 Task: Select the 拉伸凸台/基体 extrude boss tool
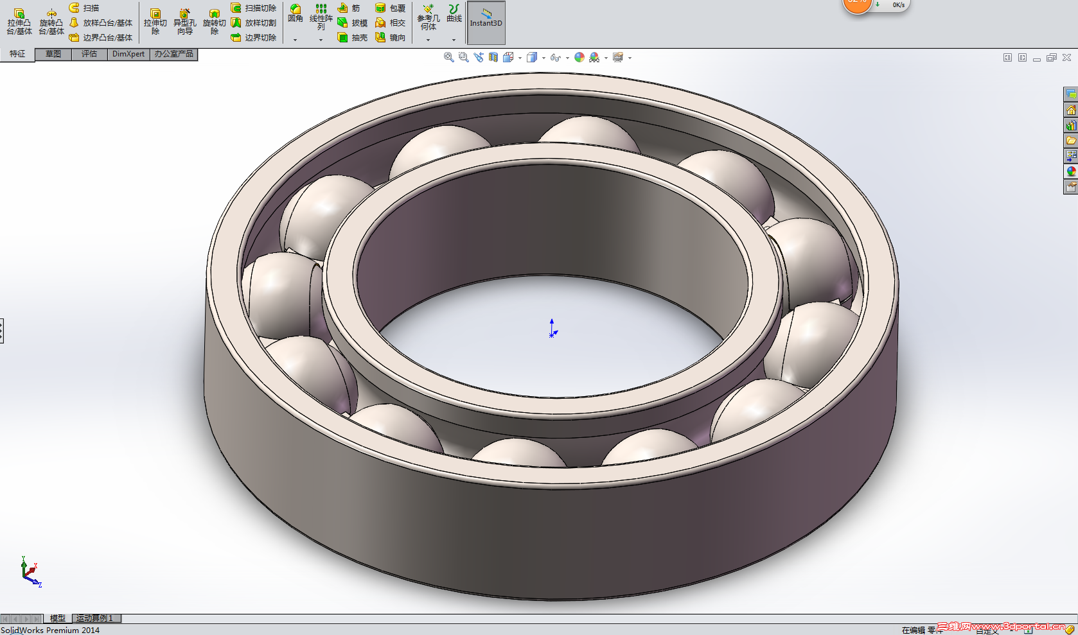pyautogui.click(x=19, y=22)
